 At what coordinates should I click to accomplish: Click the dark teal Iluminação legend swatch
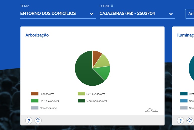(184, 94)
